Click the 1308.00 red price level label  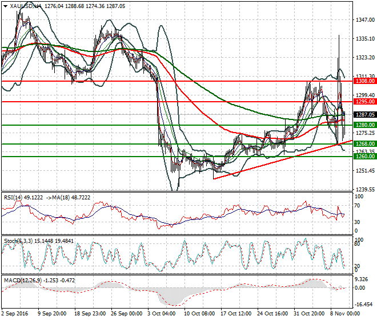tap(365, 81)
